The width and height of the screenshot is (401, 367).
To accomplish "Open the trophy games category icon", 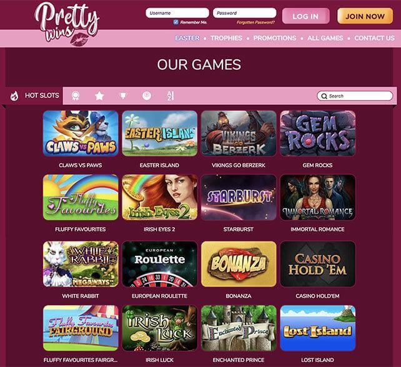I will [x=123, y=96].
